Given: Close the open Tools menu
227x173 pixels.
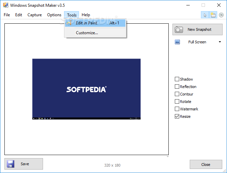Looking at the screenshot, I should 72,15.
